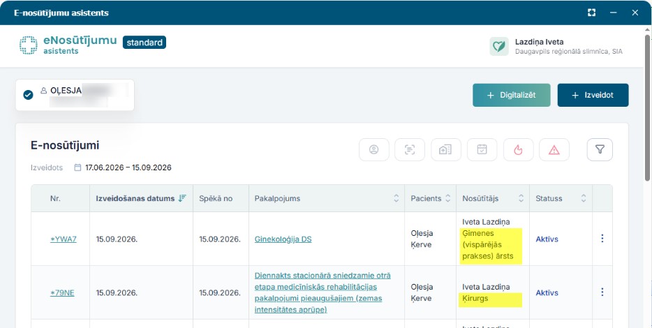Open referral link *YWA7
Screen dimensions: 652x328
point(64,239)
